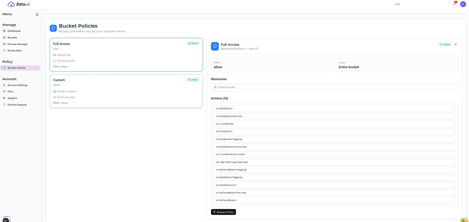Click the Dashboard grid icon
The height and width of the screenshot is (222, 469).
coord(4,31)
